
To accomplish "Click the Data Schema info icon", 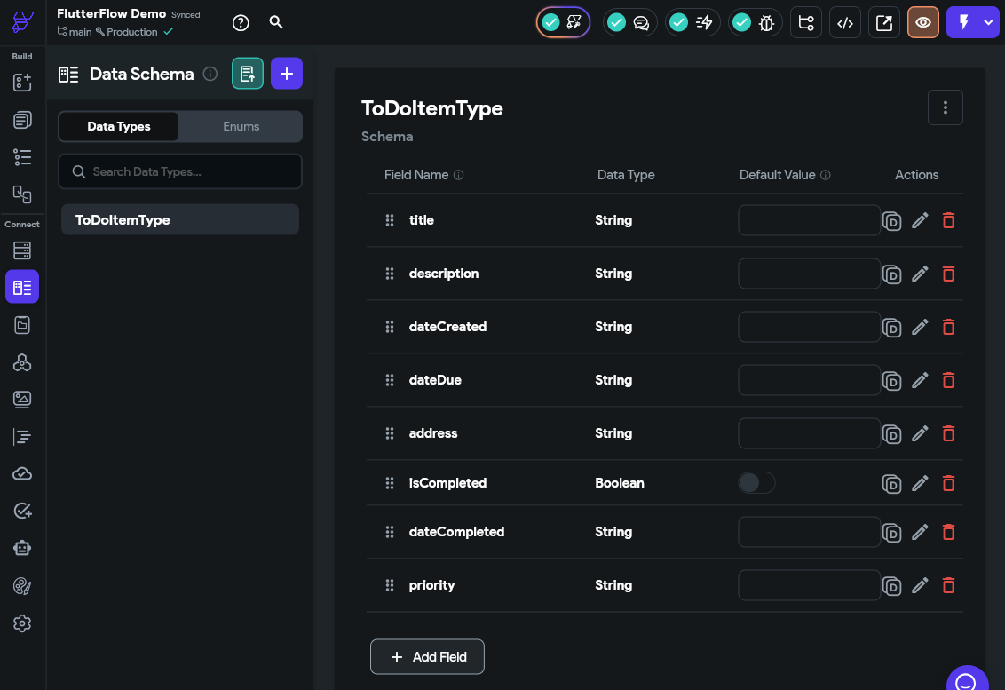I will pos(210,74).
